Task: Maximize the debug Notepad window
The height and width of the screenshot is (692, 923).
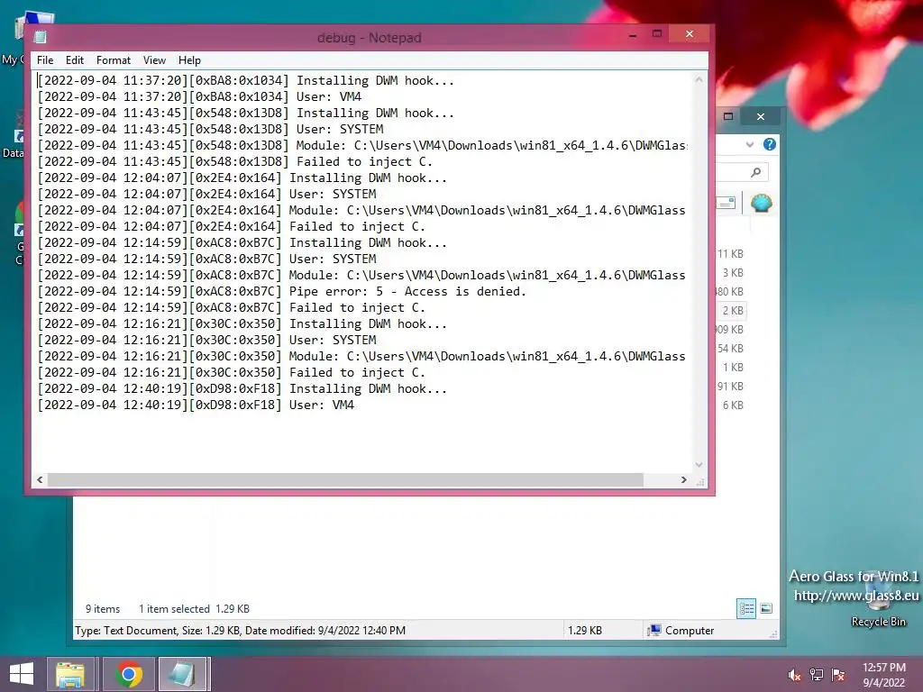Action: click(657, 34)
